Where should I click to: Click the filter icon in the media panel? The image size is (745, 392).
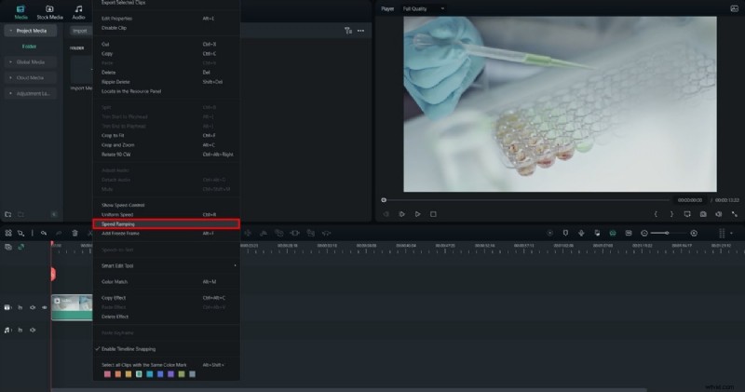[x=348, y=31]
